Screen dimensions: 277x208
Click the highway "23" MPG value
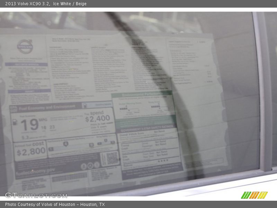click(x=52, y=127)
